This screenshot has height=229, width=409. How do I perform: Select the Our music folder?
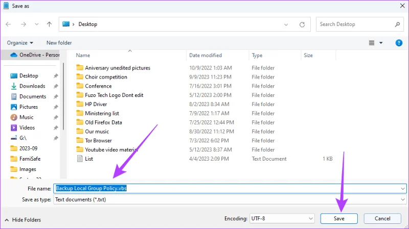[93, 132]
